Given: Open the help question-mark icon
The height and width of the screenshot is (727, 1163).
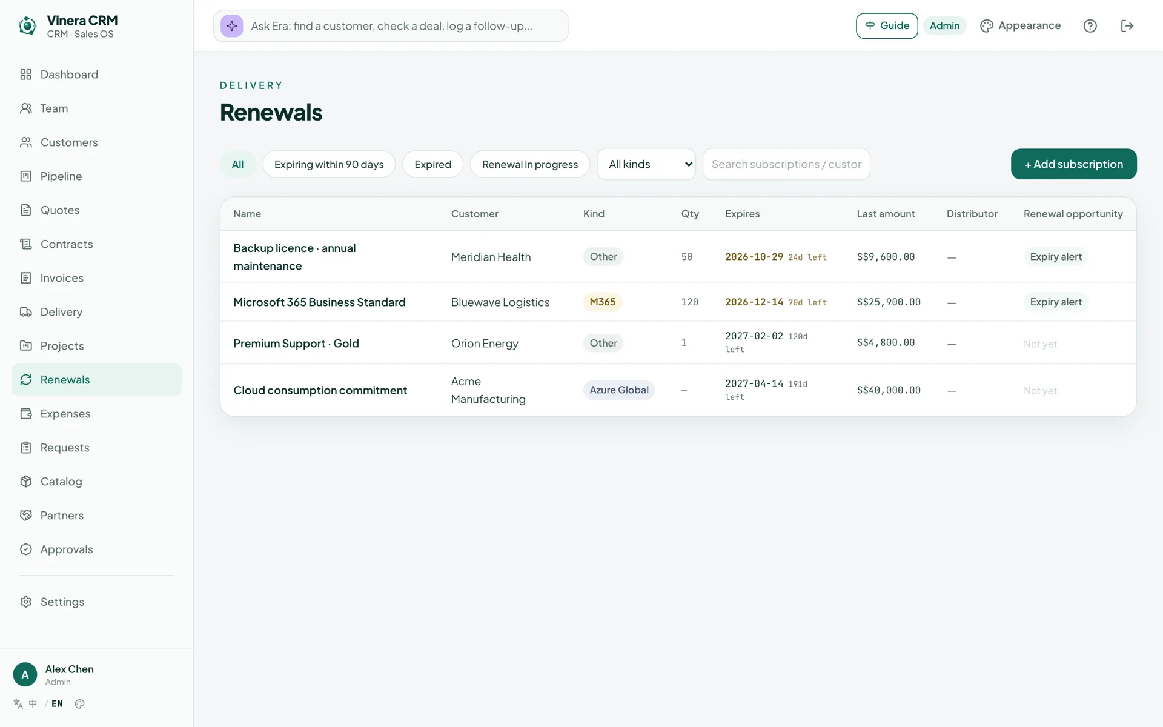Looking at the screenshot, I should point(1090,26).
